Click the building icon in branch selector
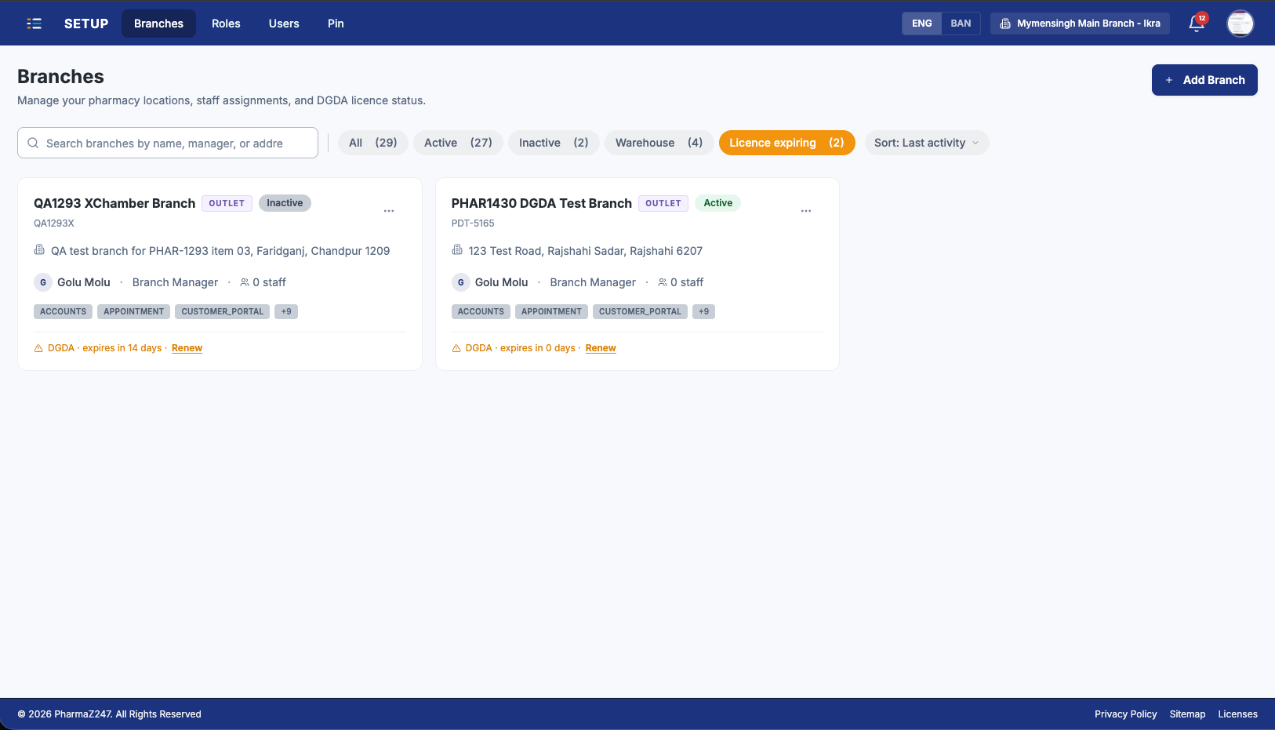The image size is (1275, 730). [1005, 24]
